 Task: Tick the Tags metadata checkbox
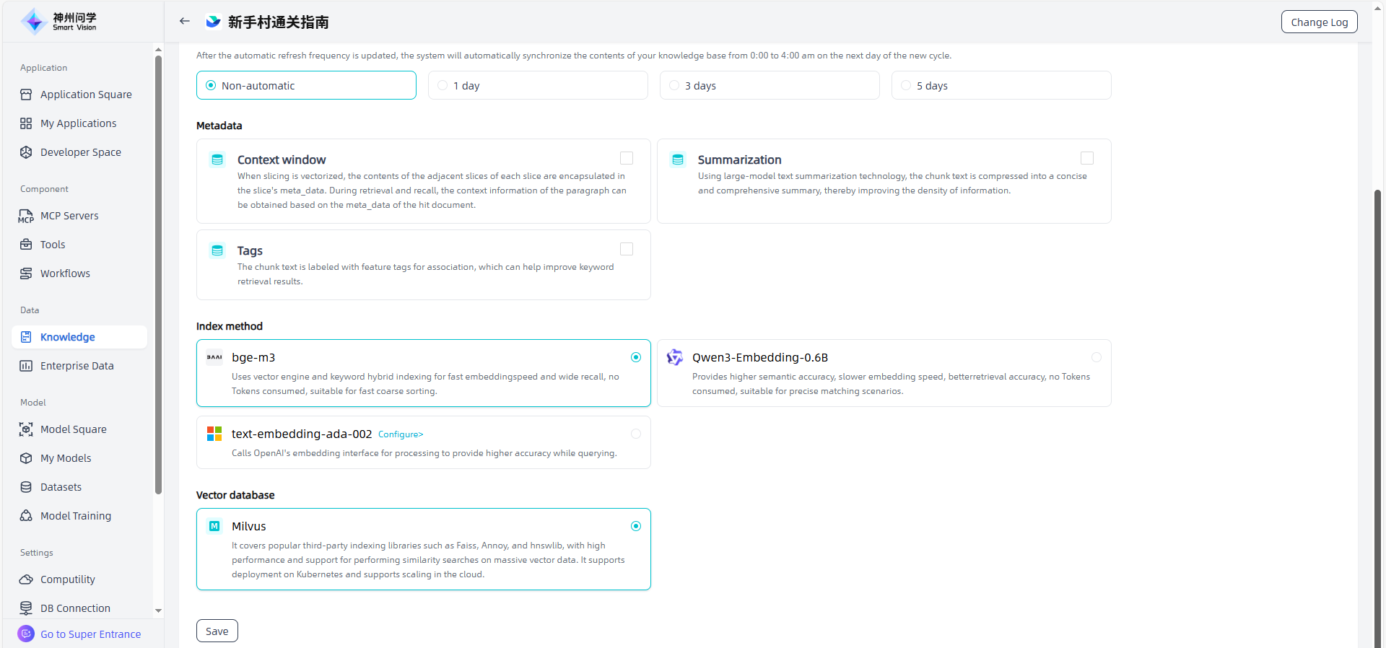[627, 249]
